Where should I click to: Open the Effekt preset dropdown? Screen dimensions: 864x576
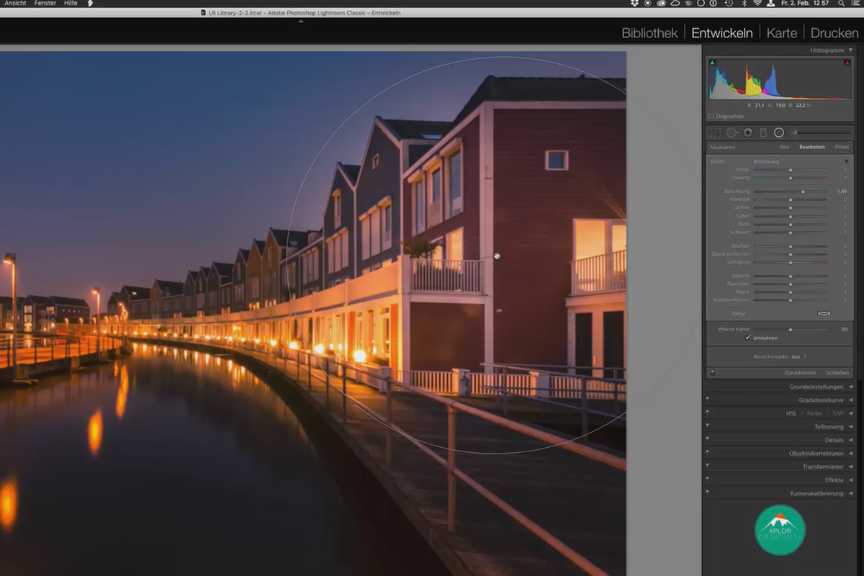coord(769,161)
